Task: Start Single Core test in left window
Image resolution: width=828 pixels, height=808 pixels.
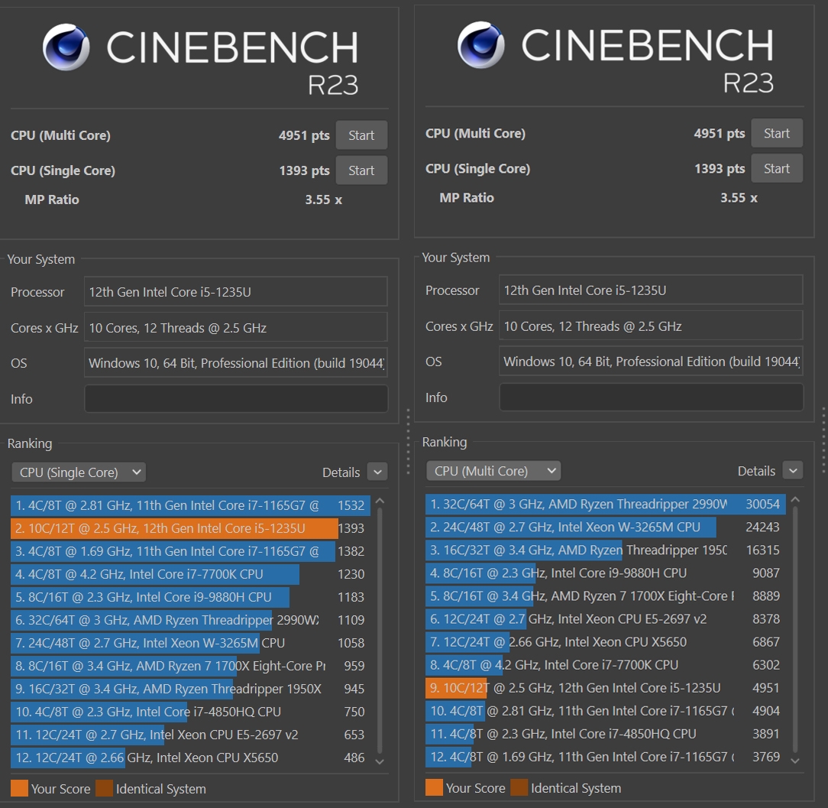Action: pyautogui.click(x=361, y=170)
